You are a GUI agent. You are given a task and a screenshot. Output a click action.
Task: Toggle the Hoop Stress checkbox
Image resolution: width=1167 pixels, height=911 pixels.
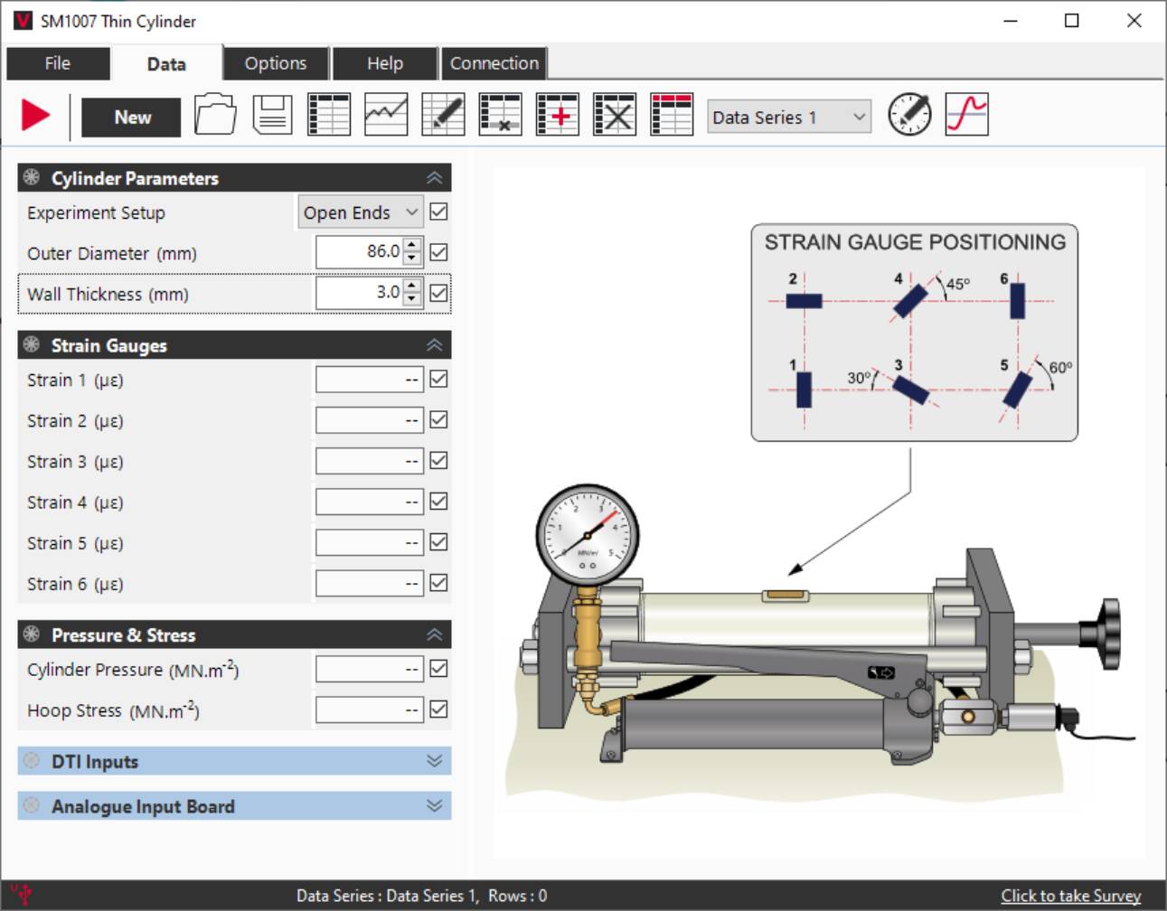tap(438, 709)
